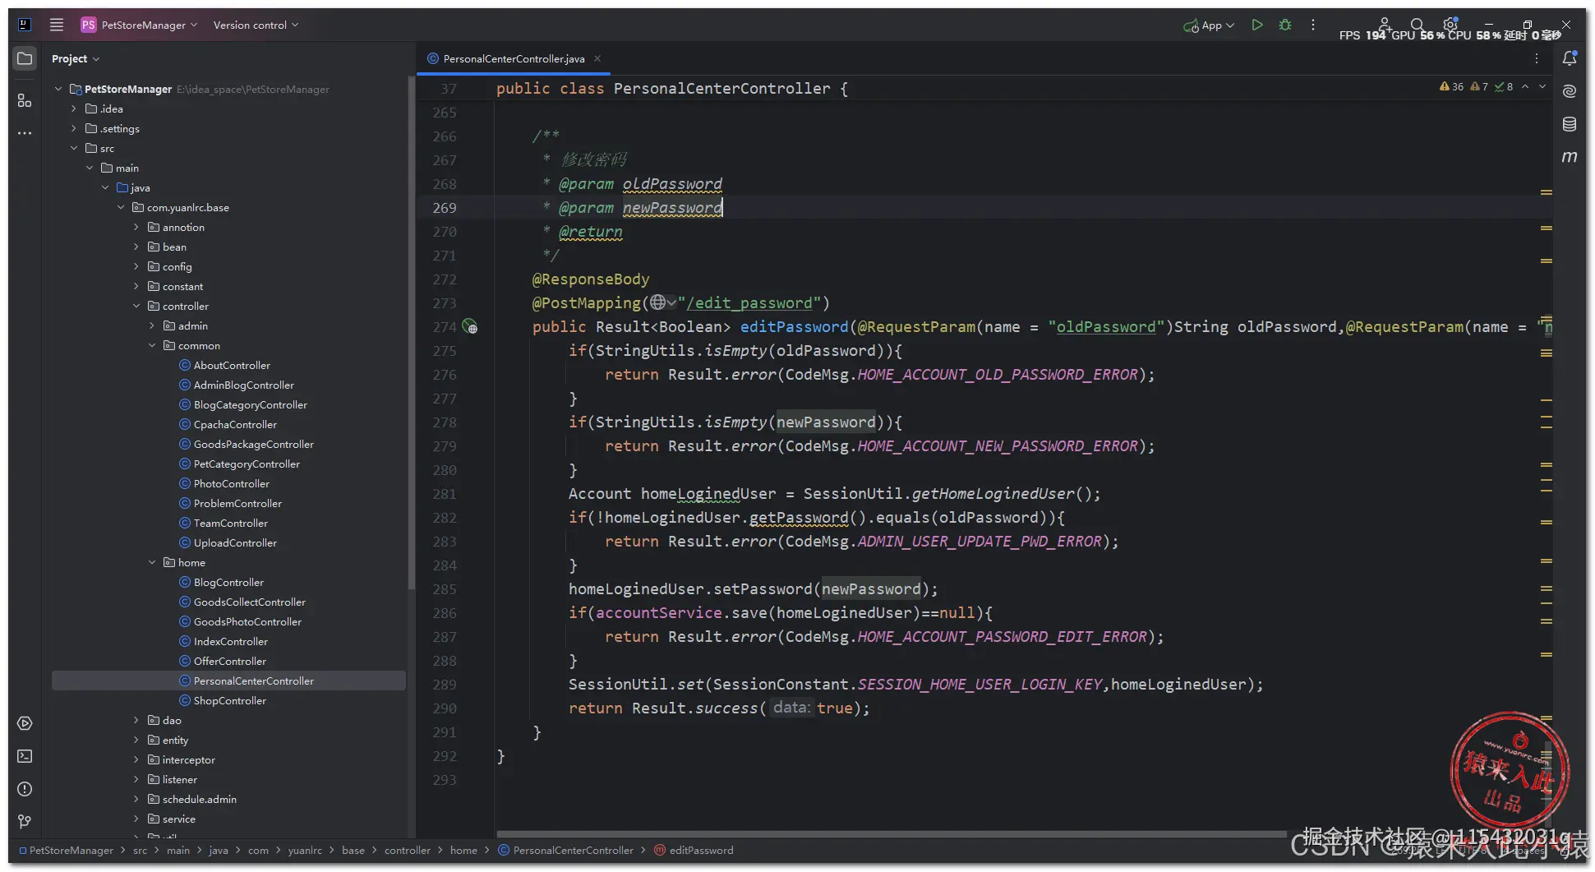Open the Notifications bell panel

point(1569,58)
